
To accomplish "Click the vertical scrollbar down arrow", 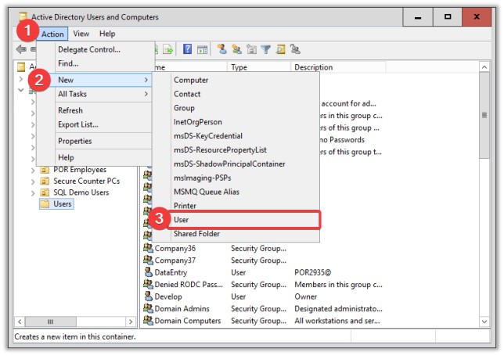I will coord(484,322).
